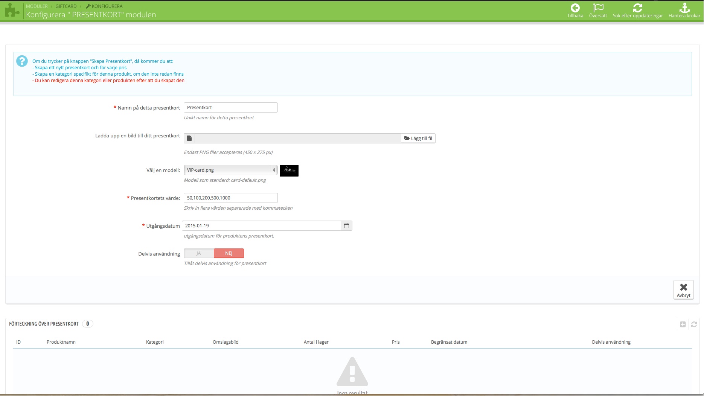This screenshot has width=704, height=396.
Task: Click the page title Konfigurera PRESENTKORT modulen
Action: point(91,15)
